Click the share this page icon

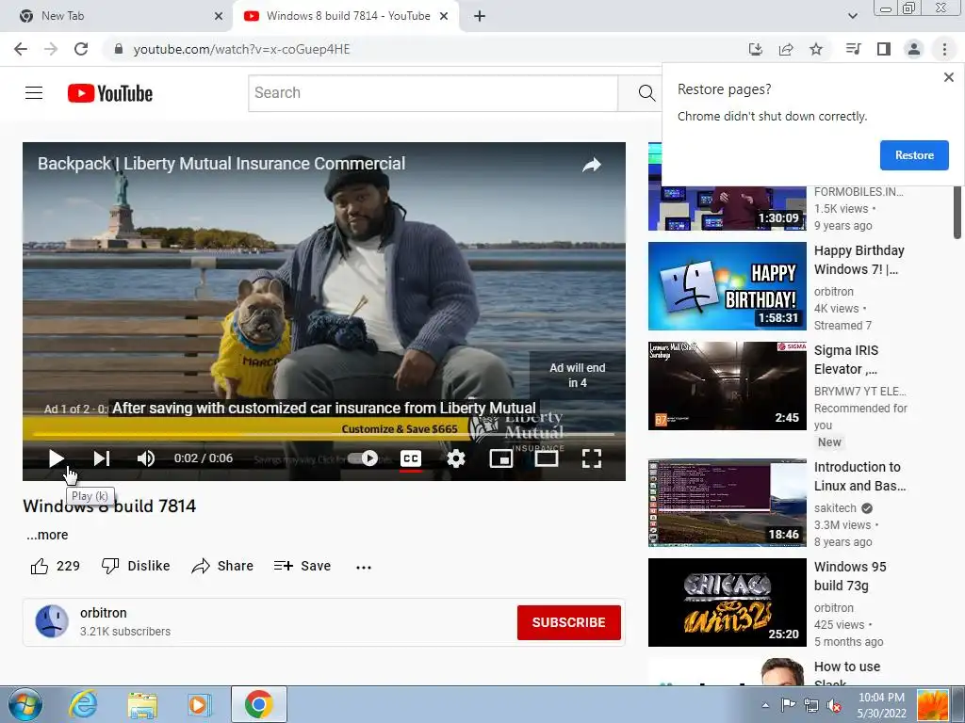coord(786,49)
